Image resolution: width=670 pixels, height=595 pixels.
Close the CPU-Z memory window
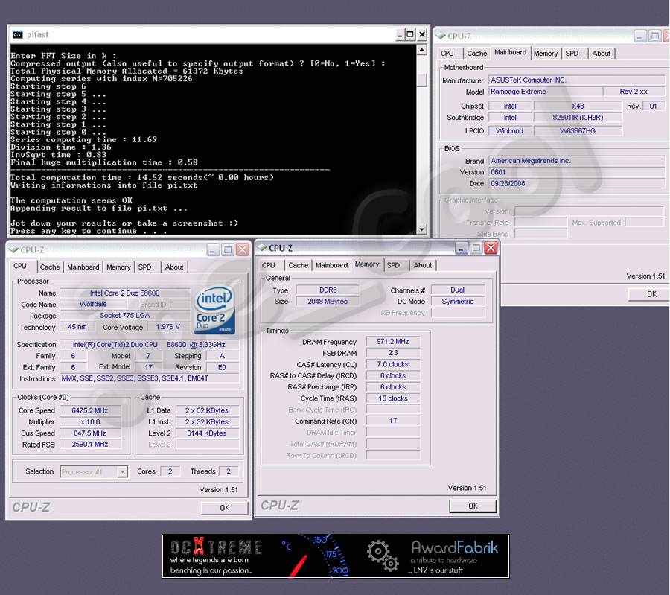(x=491, y=248)
